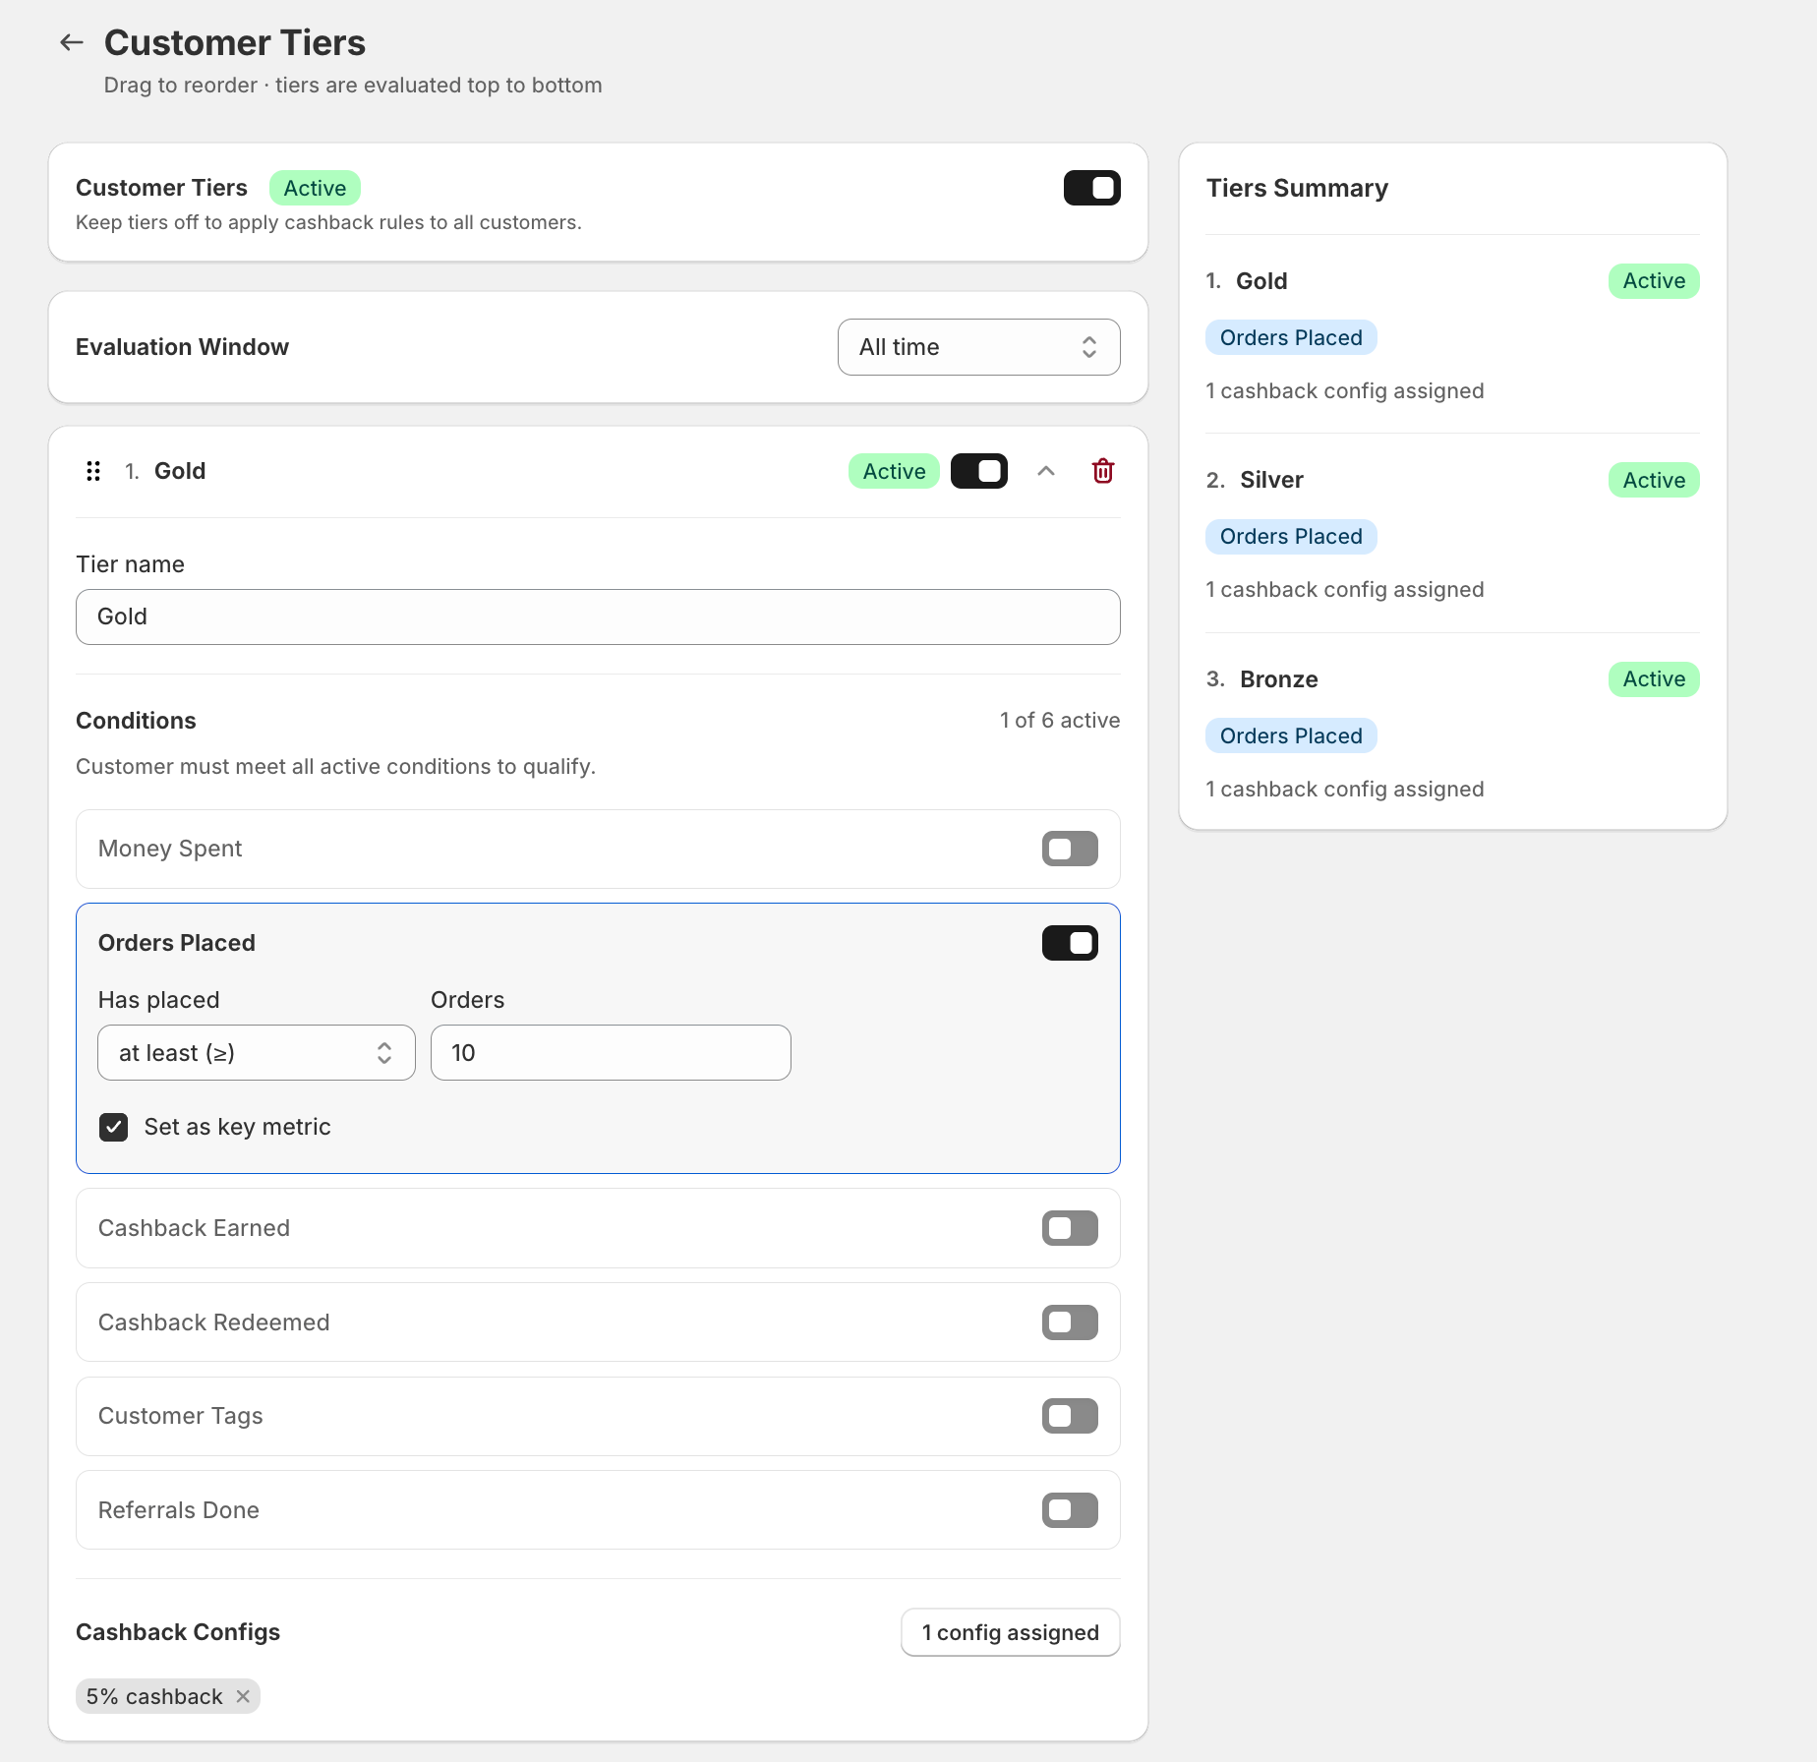Disable the Customer Tiers master toggle
Image resolution: width=1817 pixels, height=1762 pixels.
(1091, 188)
